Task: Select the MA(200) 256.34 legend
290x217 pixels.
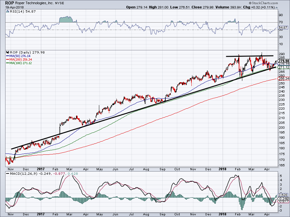Action: coord(19,59)
